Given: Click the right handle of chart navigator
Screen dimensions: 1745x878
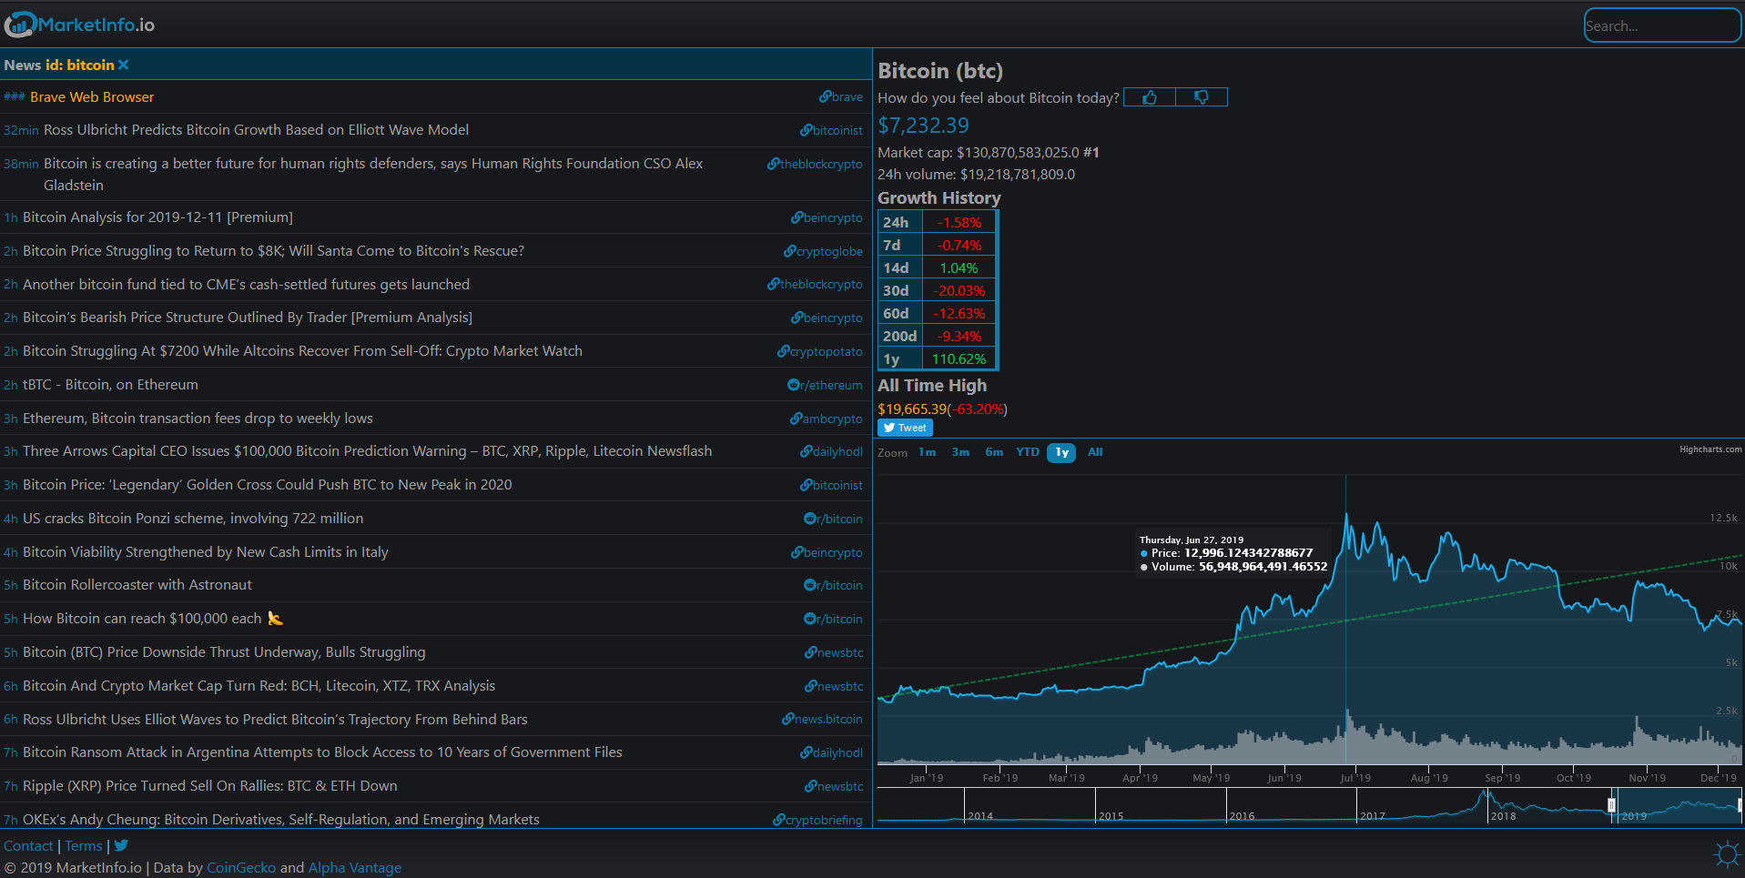Looking at the screenshot, I should (1740, 805).
